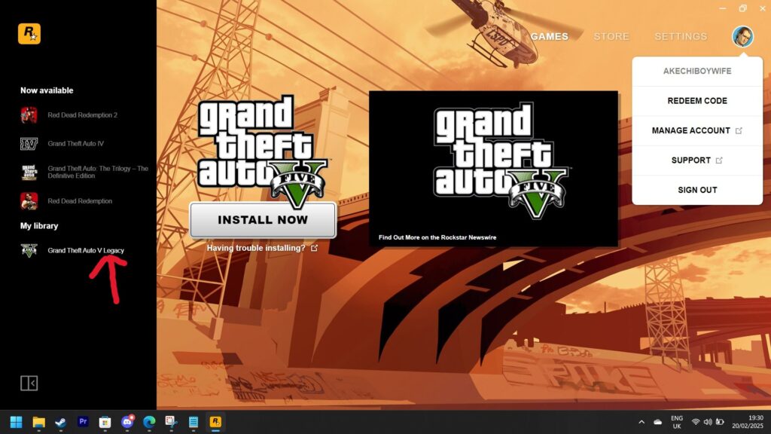This screenshot has height=434, width=771.
Task: Click SUPPORT in the account menu
Action: tap(696, 160)
